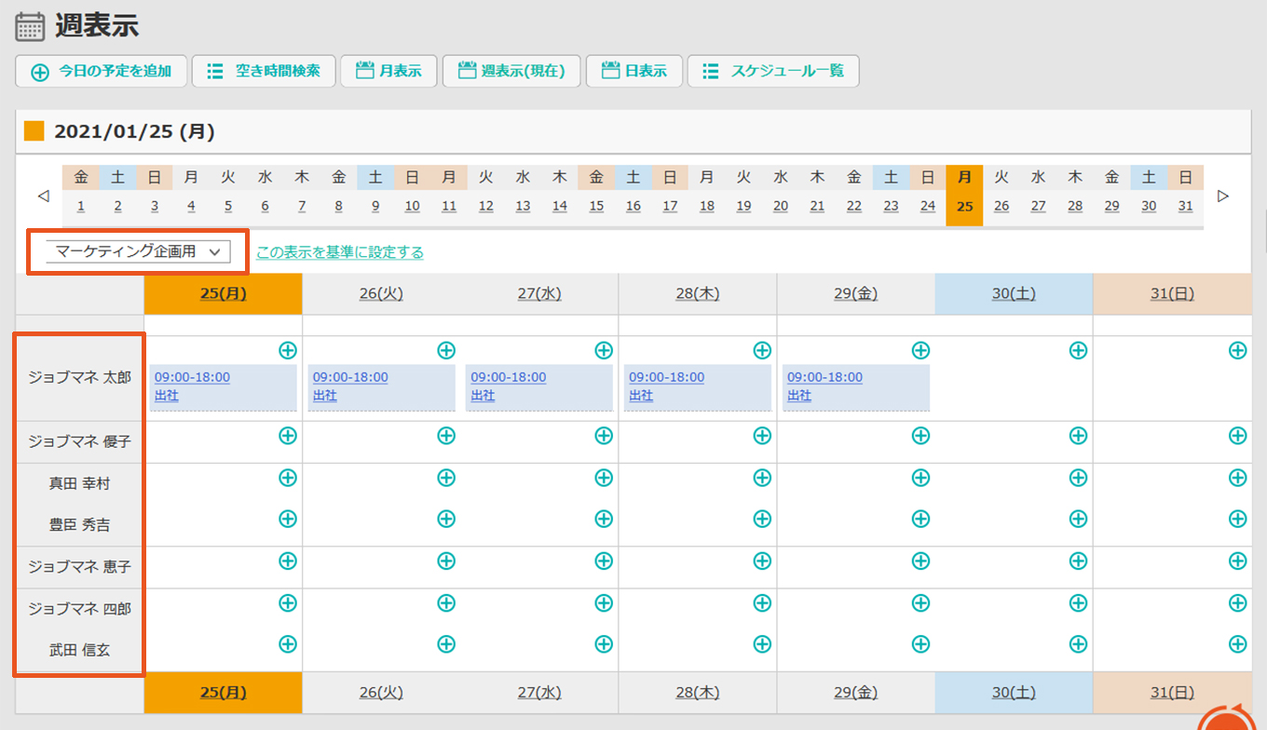Viewport: 1267px width, 730px height.
Task: Add schedule for ジョブマネ 太郎 on 26(火)
Action: click(446, 350)
